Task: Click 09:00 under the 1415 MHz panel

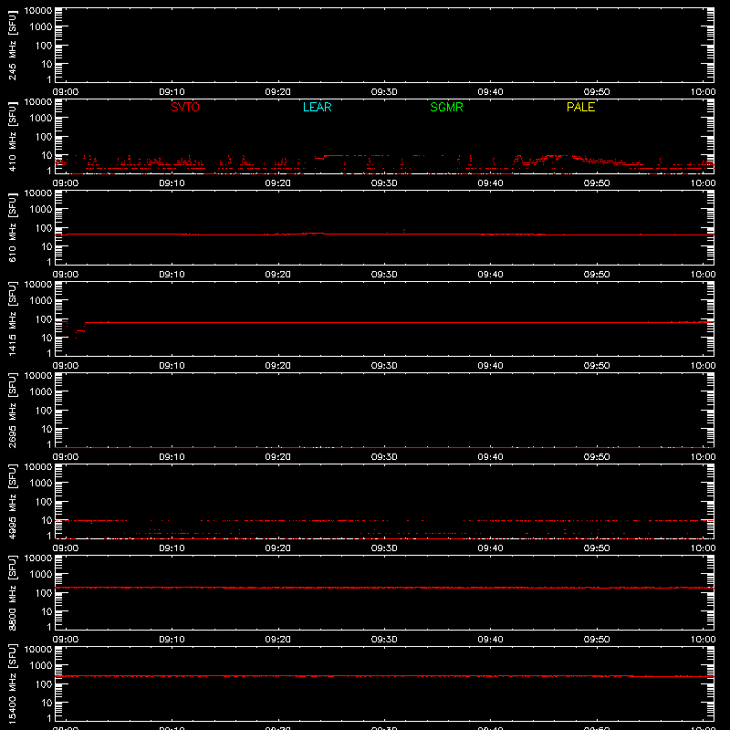Action: pyautogui.click(x=66, y=366)
